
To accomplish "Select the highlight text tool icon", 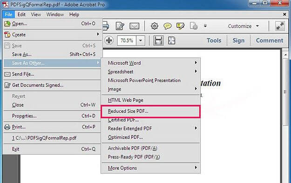I will point(180,26).
